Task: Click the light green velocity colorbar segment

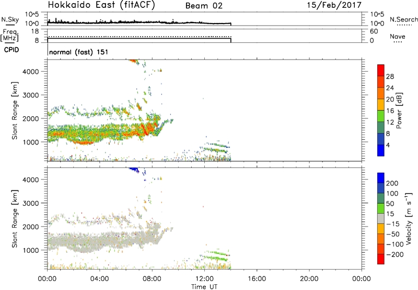Action: pos(381,208)
